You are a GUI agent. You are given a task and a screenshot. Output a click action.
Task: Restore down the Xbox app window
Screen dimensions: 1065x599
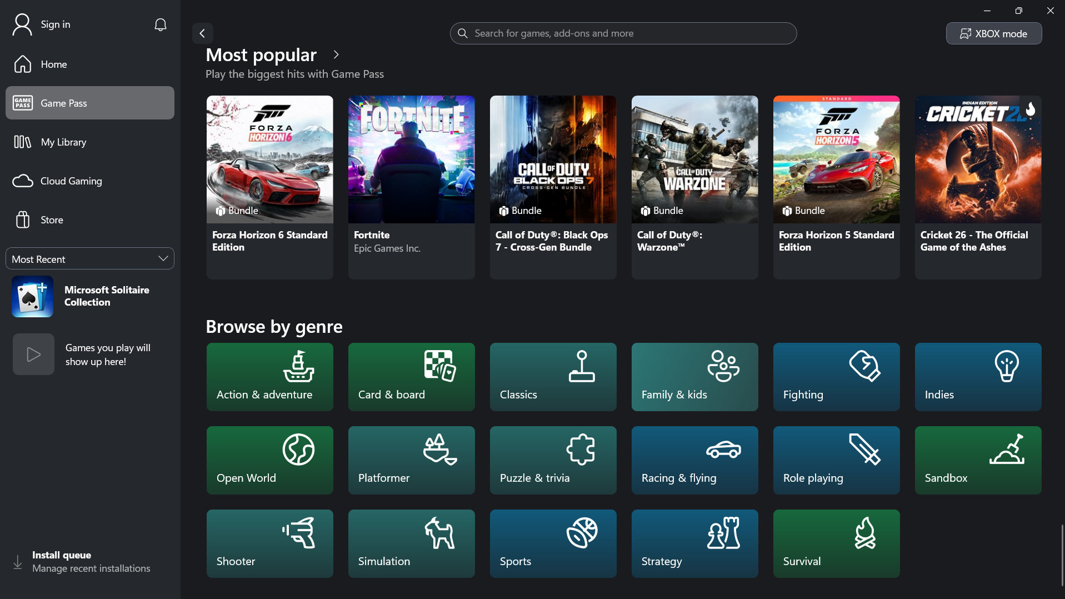tap(1018, 11)
